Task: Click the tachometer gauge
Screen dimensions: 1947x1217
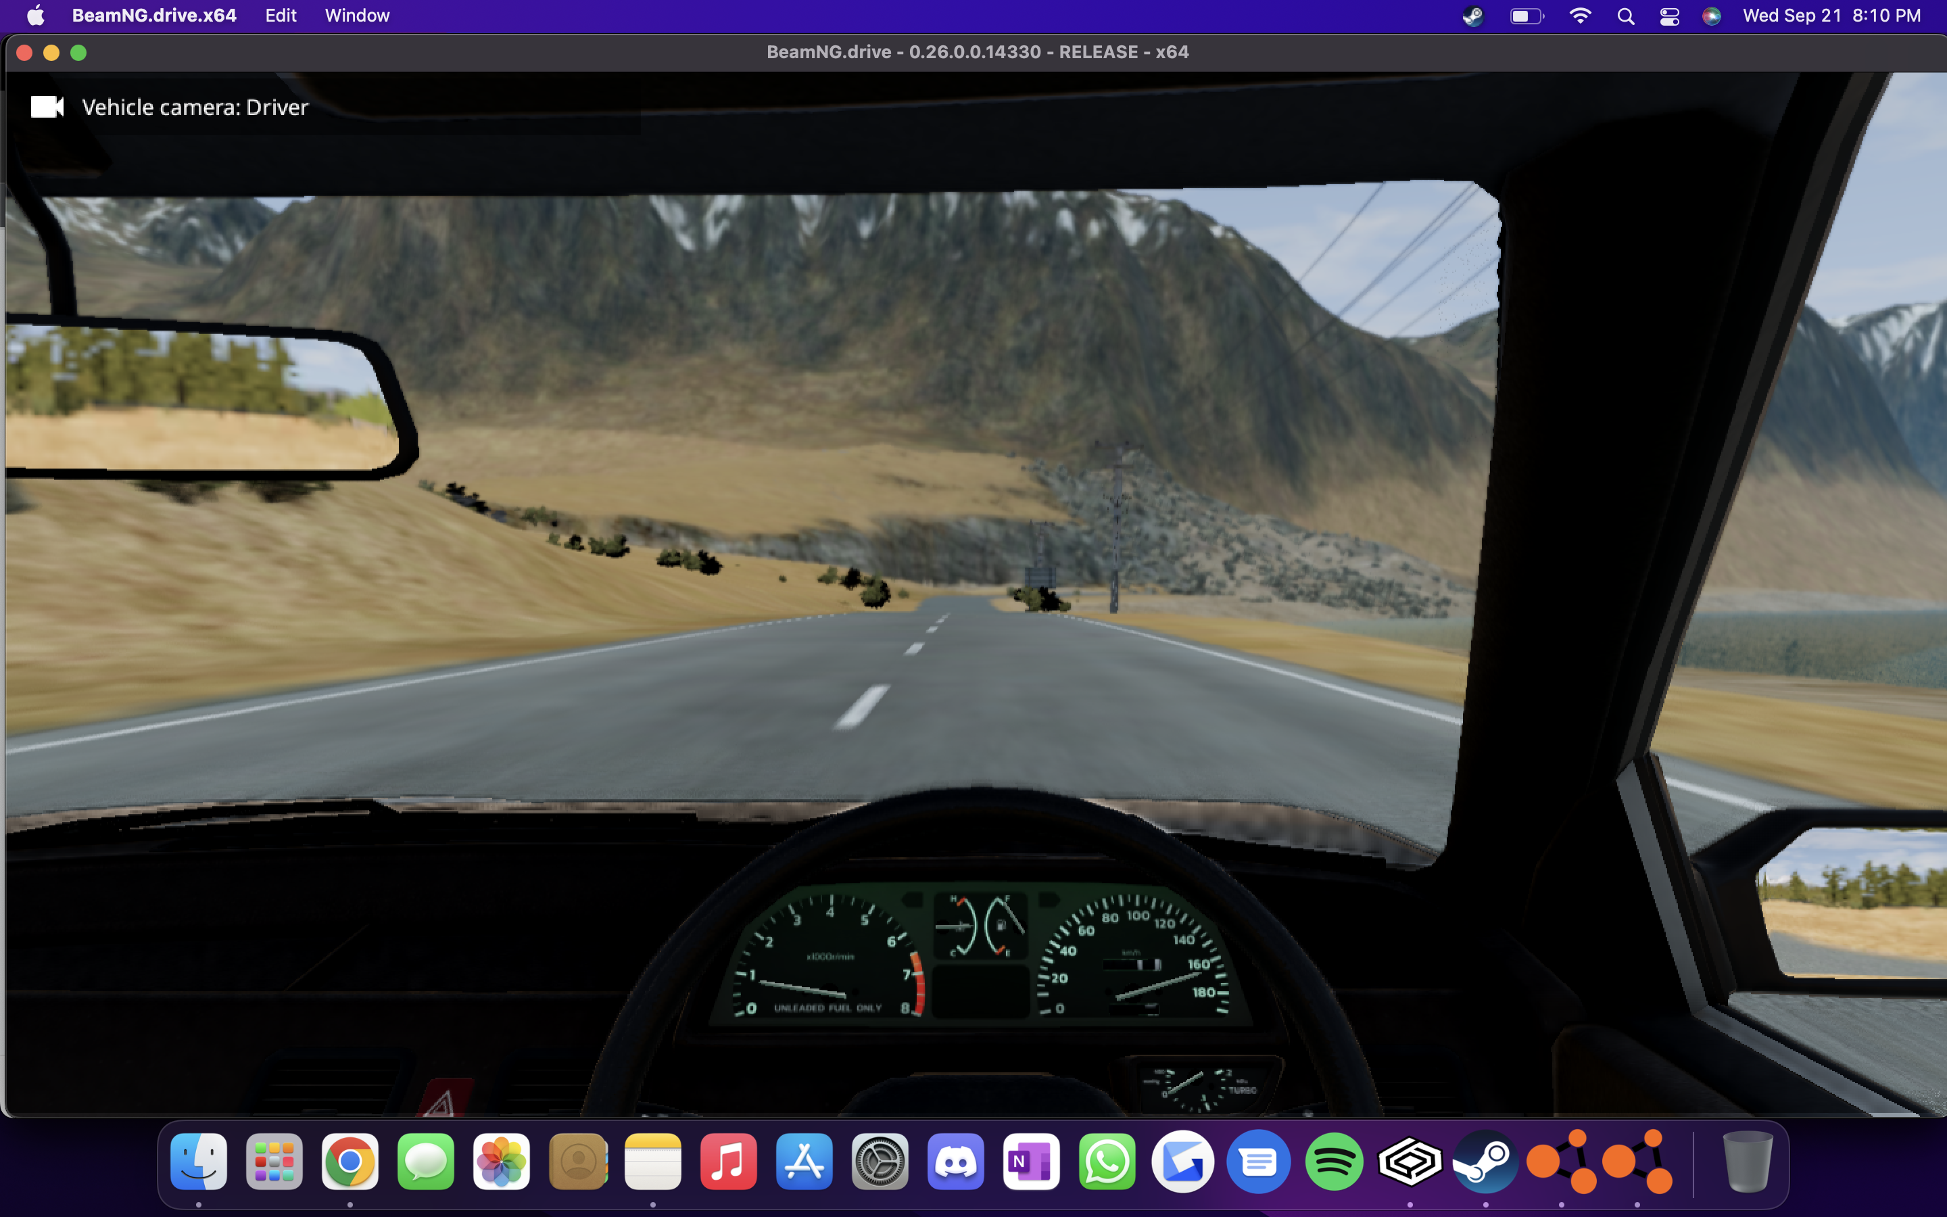Action: [x=829, y=955]
